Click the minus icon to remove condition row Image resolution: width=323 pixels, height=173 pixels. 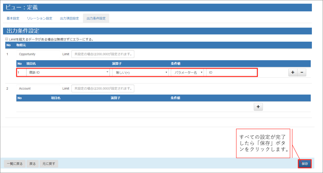[x=302, y=73]
